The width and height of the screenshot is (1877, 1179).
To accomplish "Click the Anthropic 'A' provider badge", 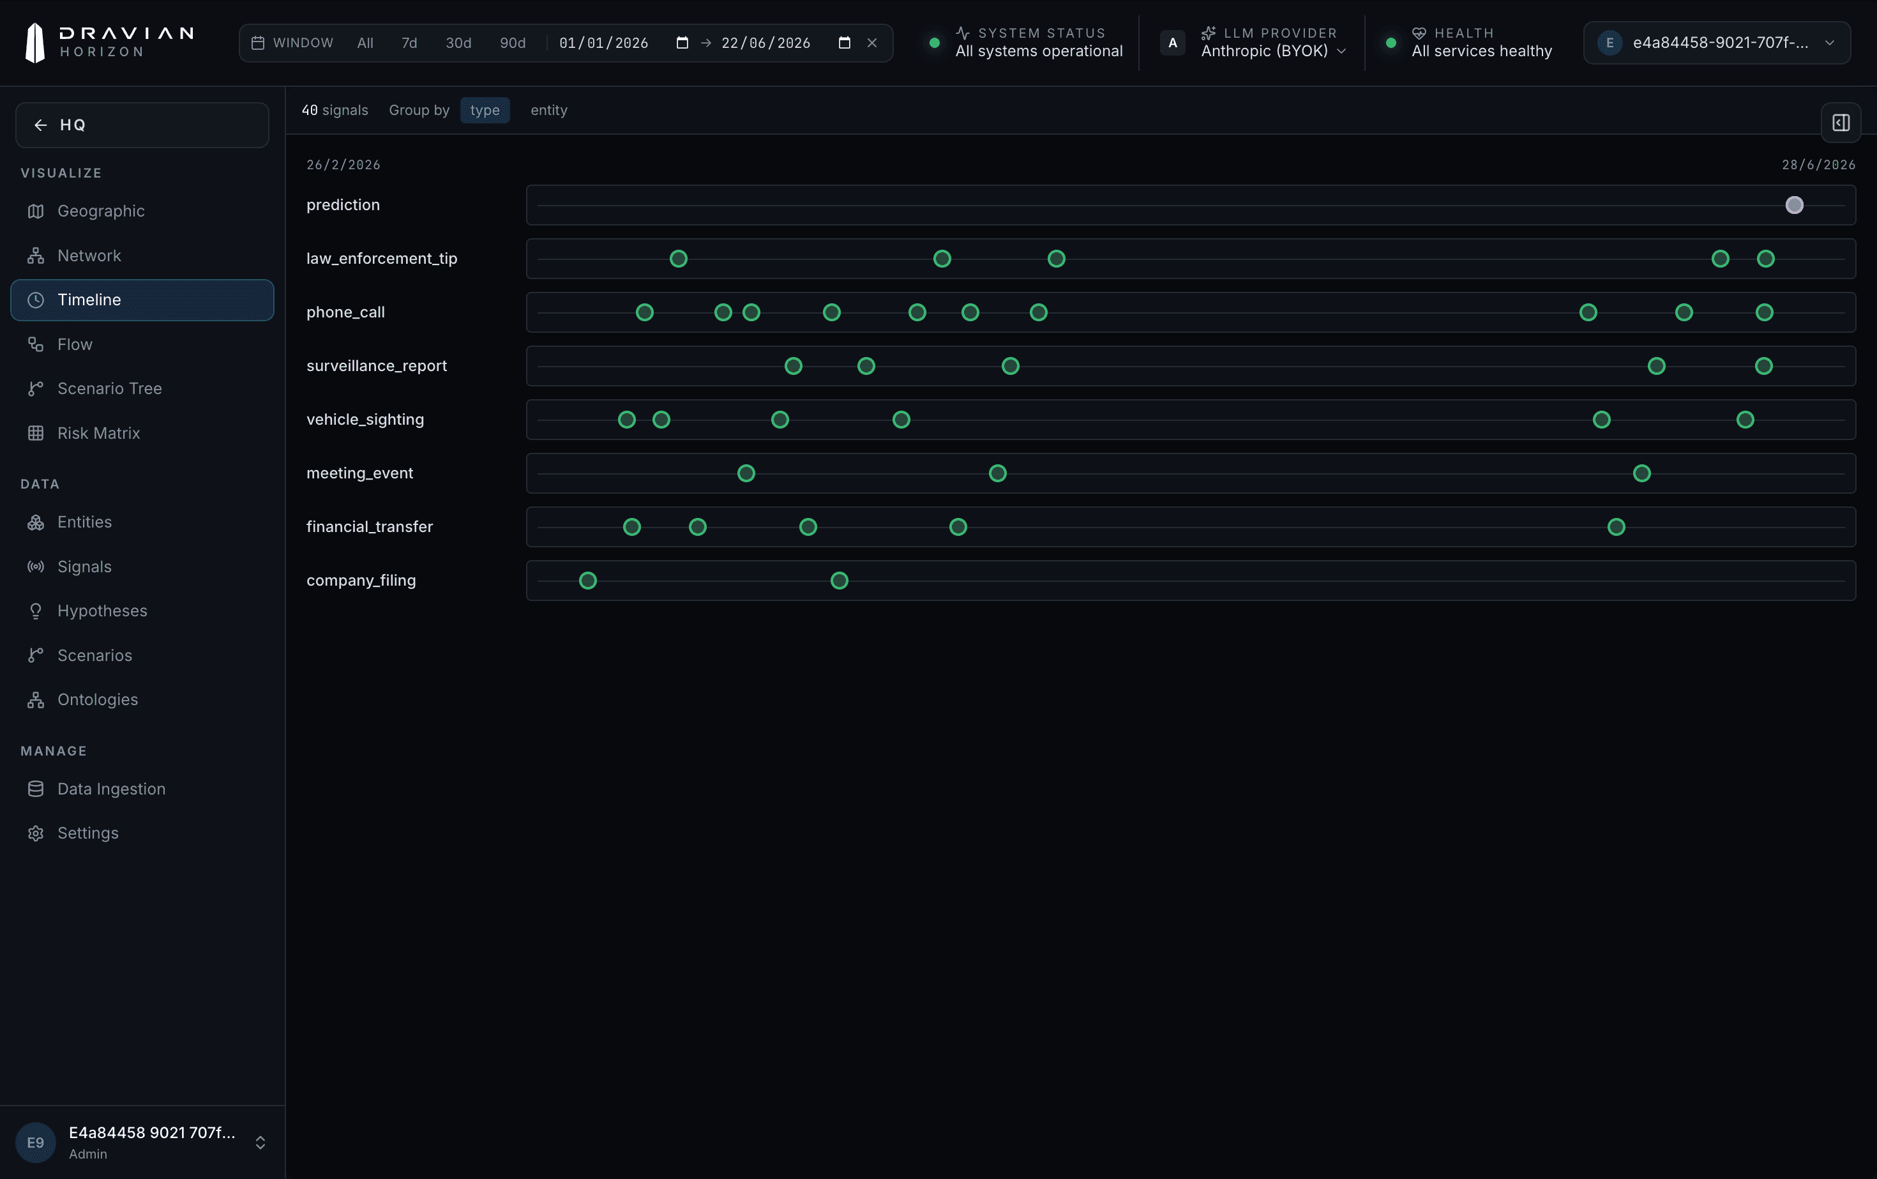I will click(1172, 43).
